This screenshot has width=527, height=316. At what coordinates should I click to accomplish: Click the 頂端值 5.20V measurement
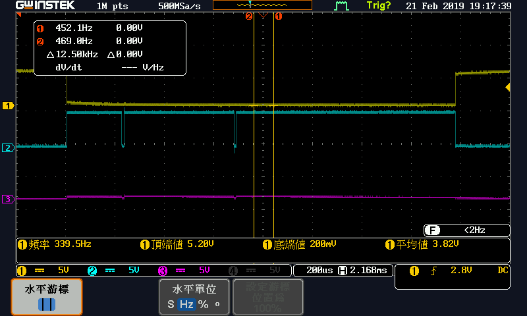pos(177,244)
